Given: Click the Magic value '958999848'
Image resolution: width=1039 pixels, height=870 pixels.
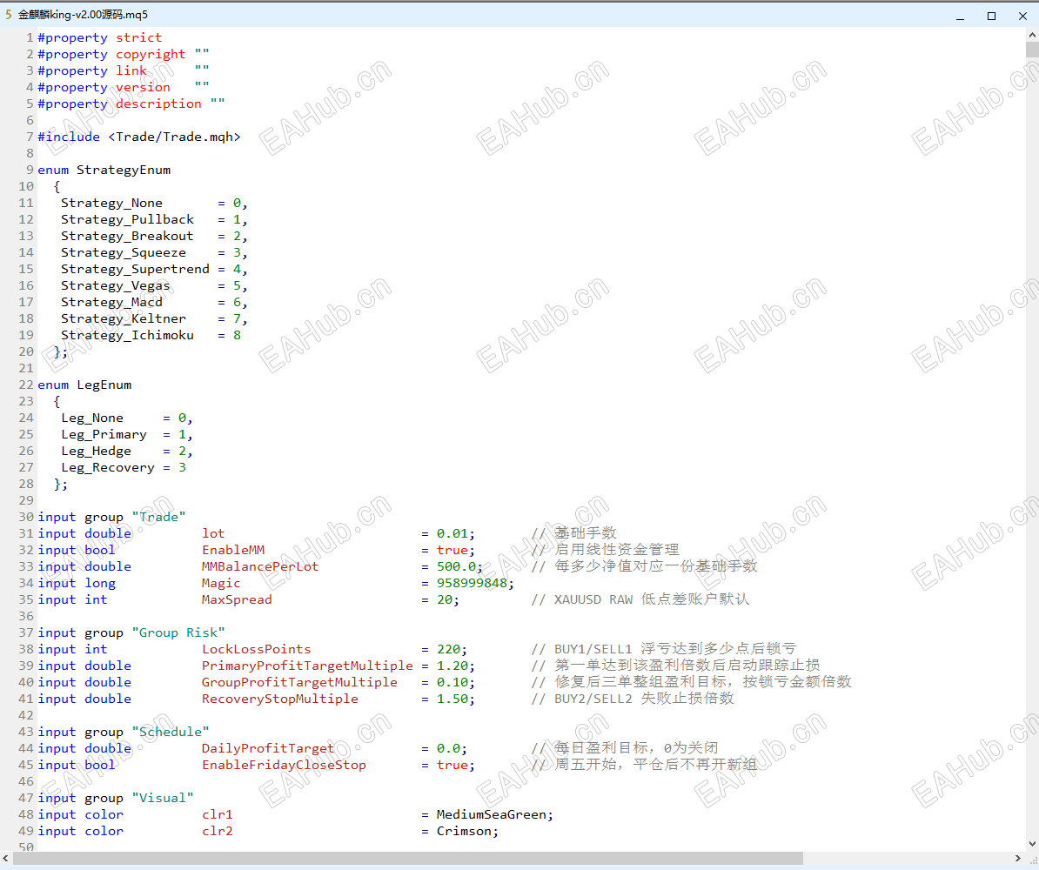Looking at the screenshot, I should [472, 583].
